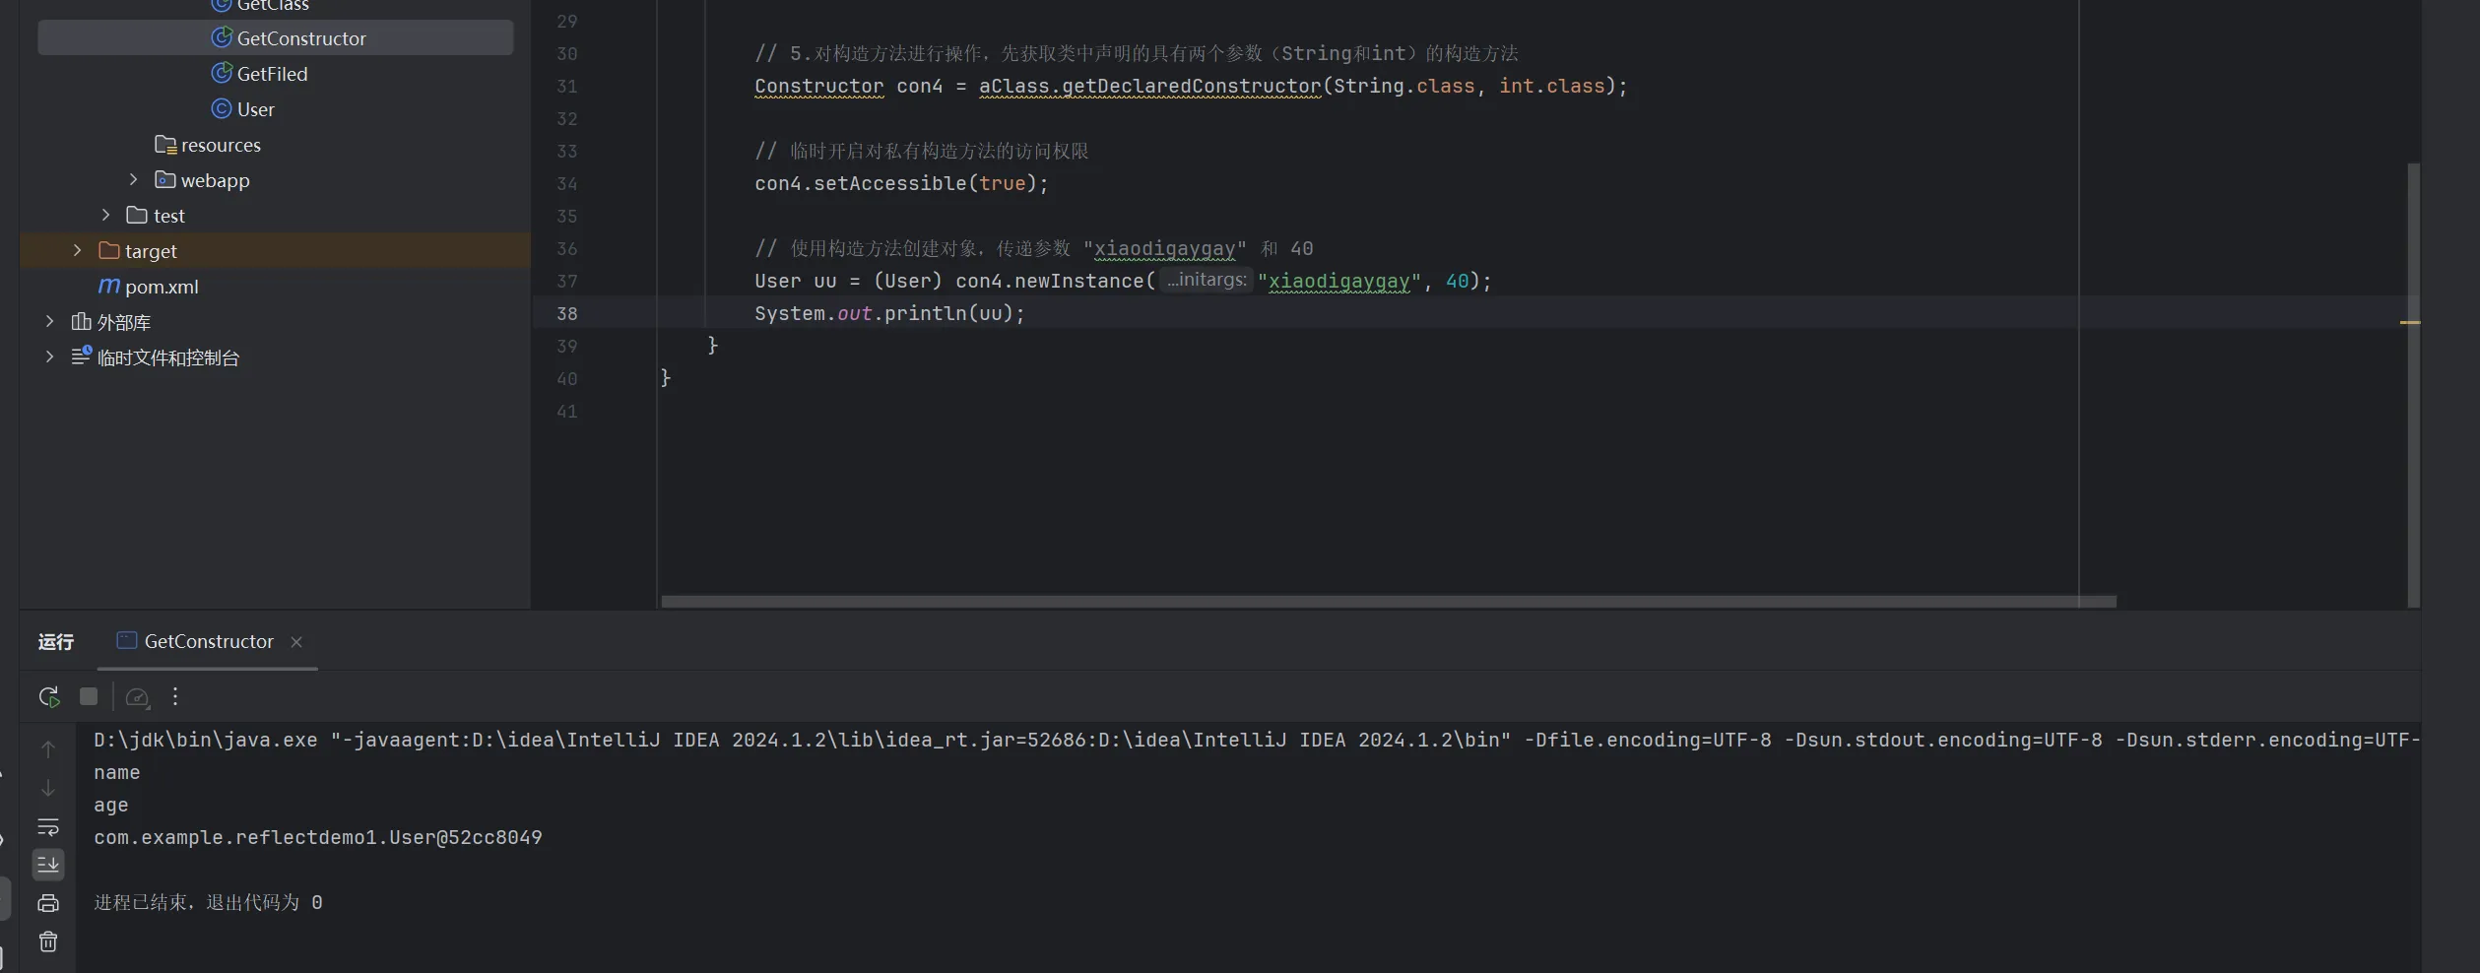
Task: Click the yellow warning stripe marker
Action: [x=2409, y=322]
